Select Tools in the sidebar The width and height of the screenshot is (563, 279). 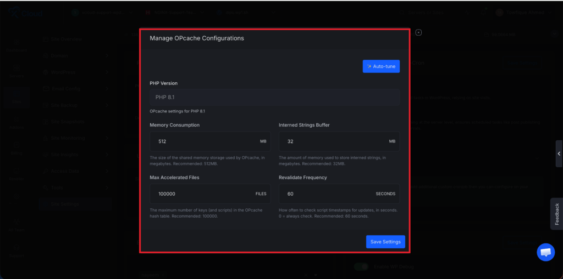click(x=58, y=187)
